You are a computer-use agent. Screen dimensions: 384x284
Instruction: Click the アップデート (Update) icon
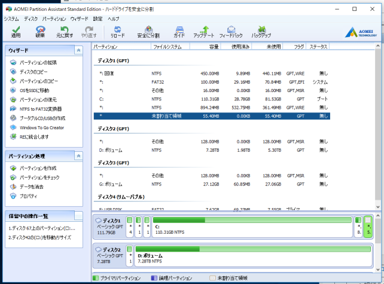204,30
